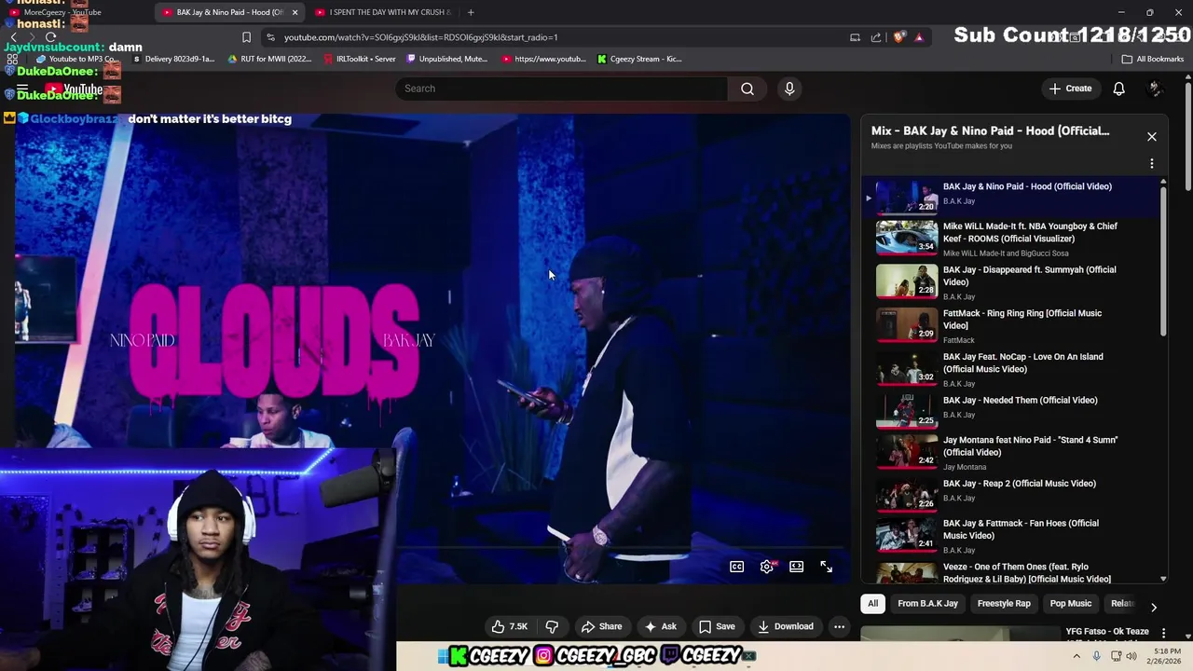Open options menu for YFG Fatso video
Screen dimensions: 1193x671
coord(1163,634)
